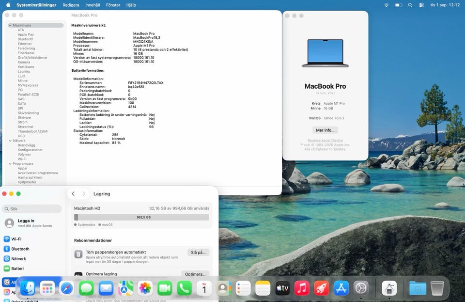Viewport: 465px width, 302px height.
Task: Click the Optimera... button for Optimera lagring
Action: 195,274
